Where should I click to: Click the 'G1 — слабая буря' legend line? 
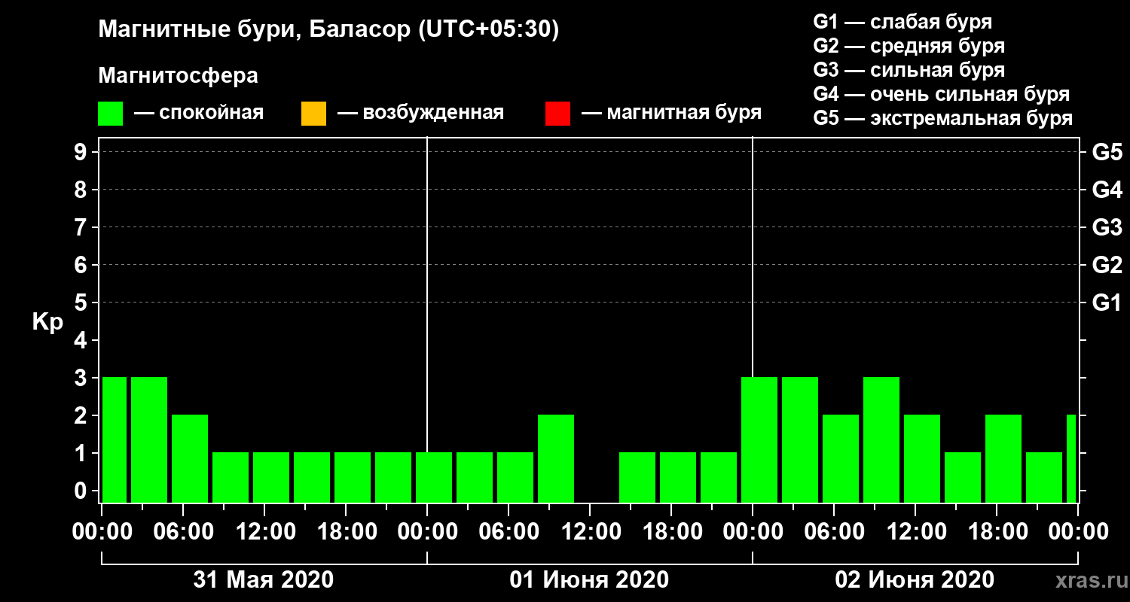point(902,21)
